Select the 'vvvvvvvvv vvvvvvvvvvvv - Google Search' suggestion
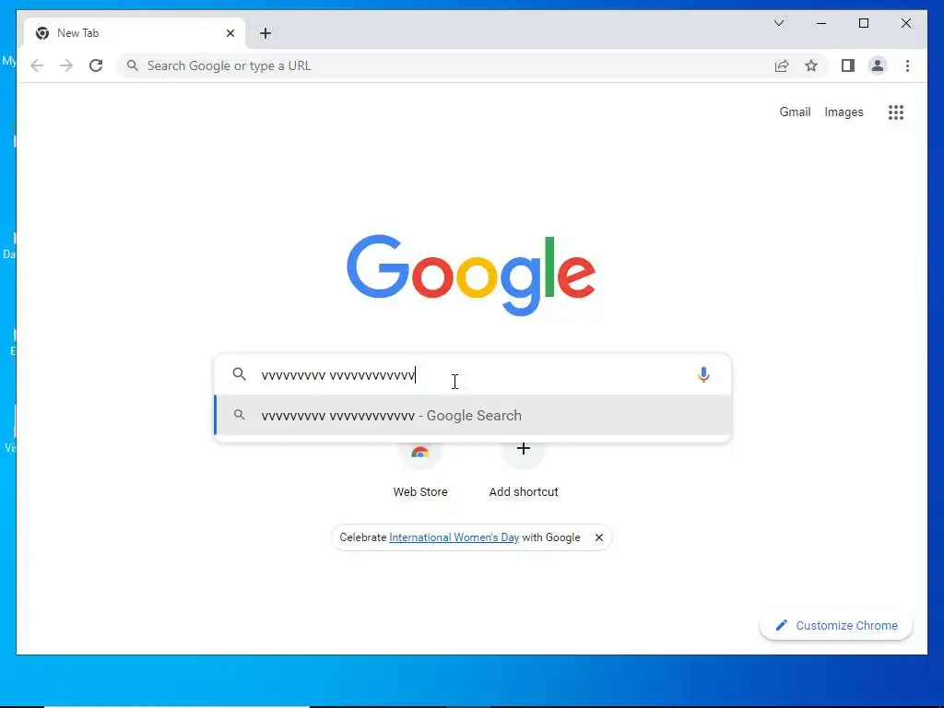Image resolution: width=944 pixels, height=708 pixels. 473,416
